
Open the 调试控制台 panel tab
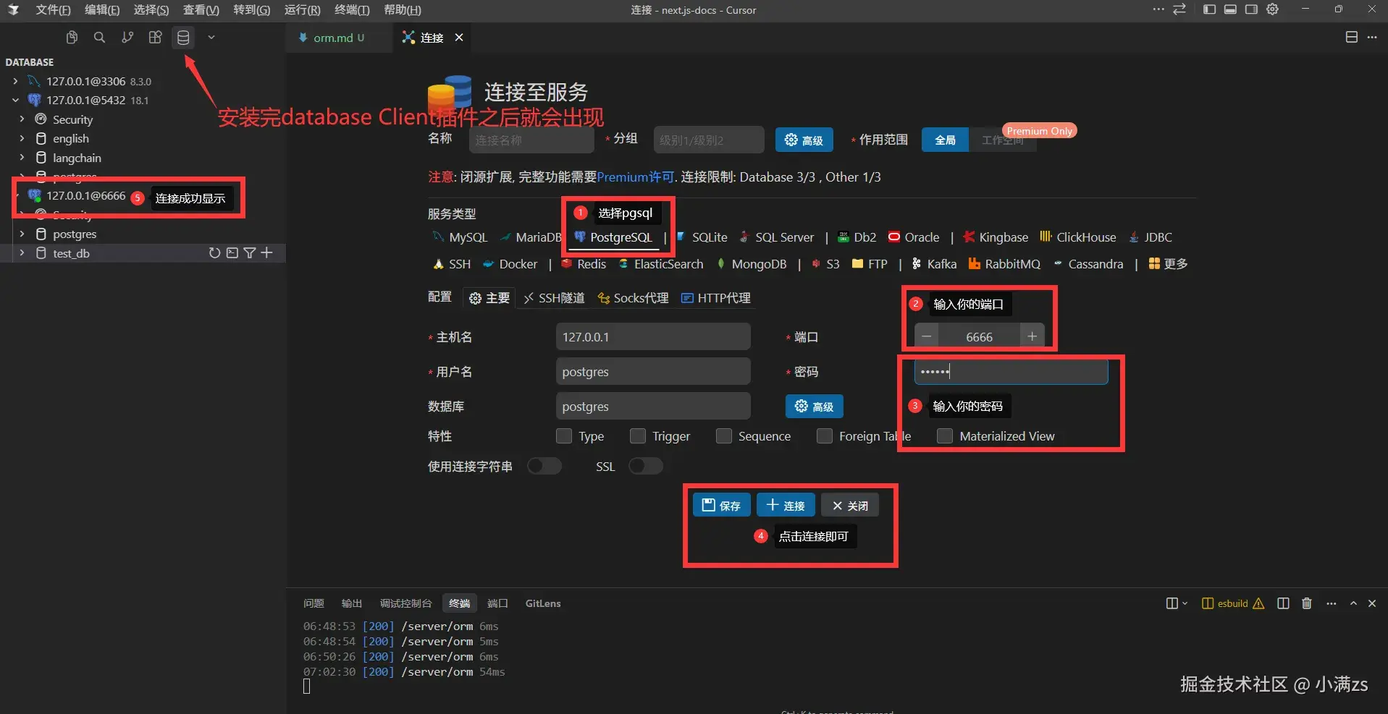405,603
